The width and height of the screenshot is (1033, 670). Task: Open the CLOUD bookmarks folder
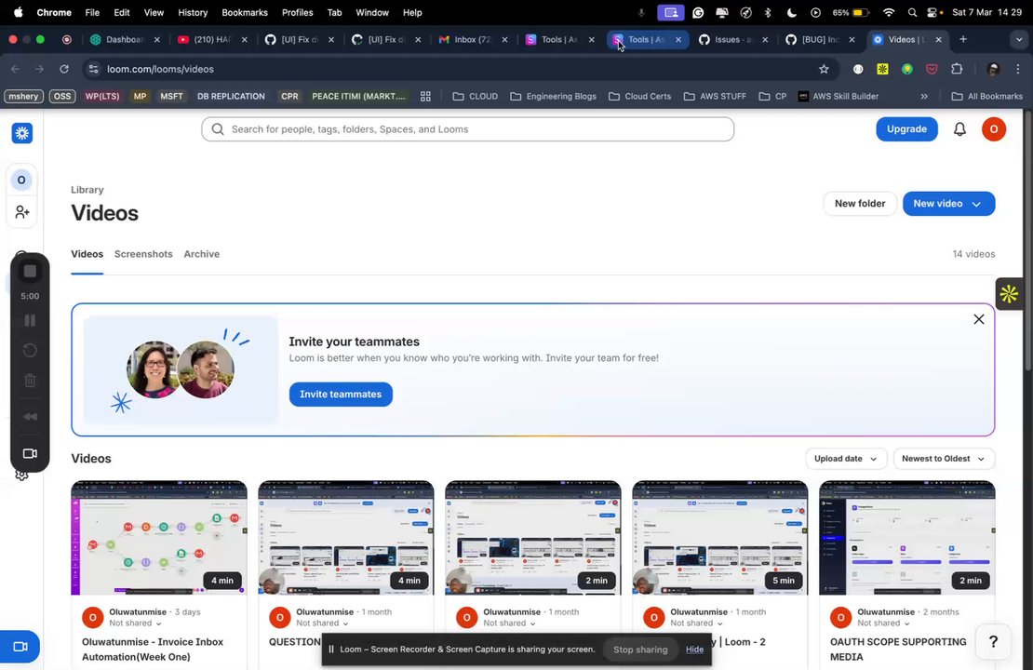(476, 96)
